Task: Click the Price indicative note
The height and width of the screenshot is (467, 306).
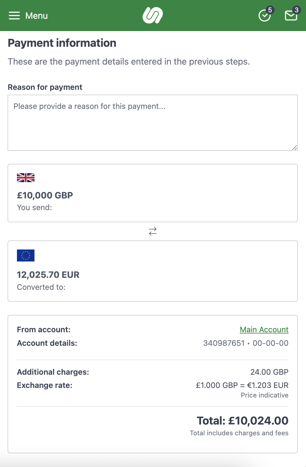Action: coord(264,395)
